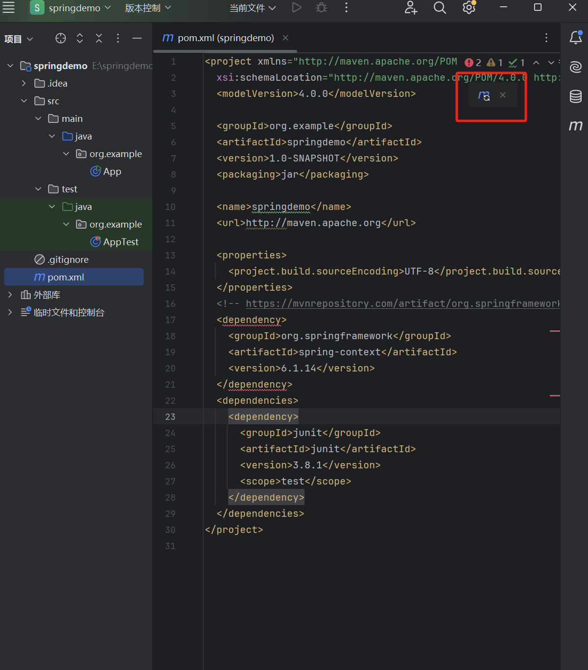
Task: Click the Debug bug icon
Action: 321,7
